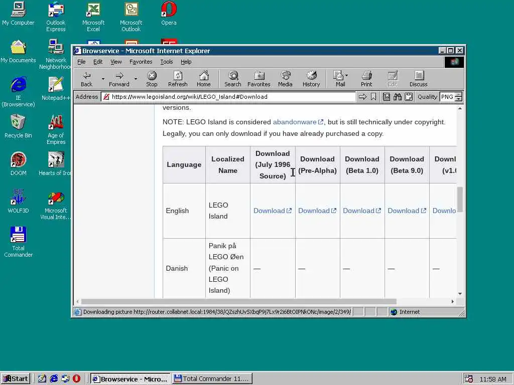Image resolution: width=514 pixels, height=385 pixels.
Task: Select the Recycle Bin desktop icon
Action: click(18, 126)
